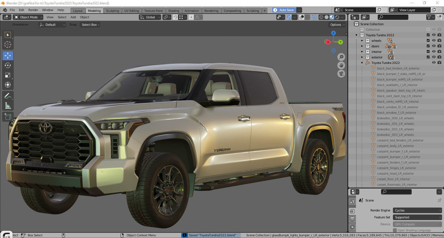Image resolution: width=444 pixels, height=238 pixels.
Task: Open the Select Box drag dropdown
Action: click(90, 25)
